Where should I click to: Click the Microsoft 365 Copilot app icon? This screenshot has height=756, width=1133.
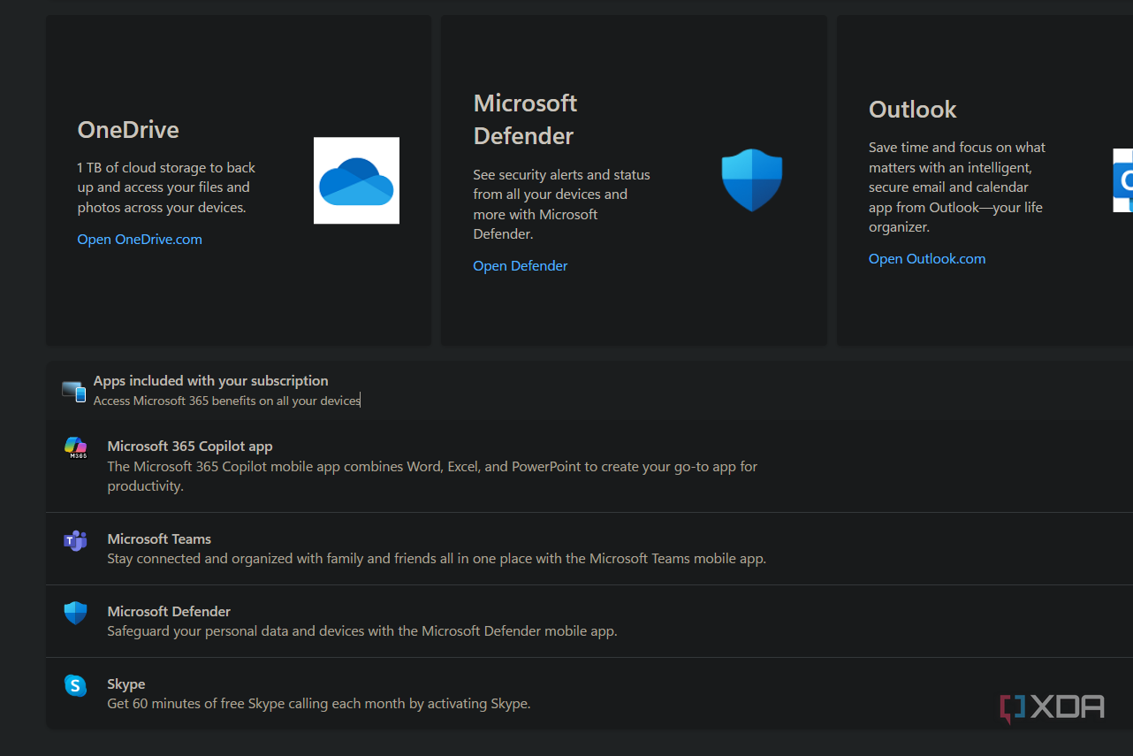click(76, 447)
